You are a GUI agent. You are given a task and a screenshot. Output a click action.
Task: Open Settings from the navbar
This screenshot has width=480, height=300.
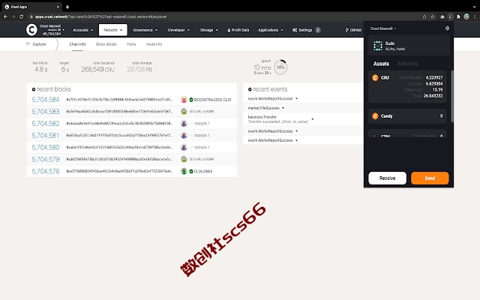[x=306, y=30]
